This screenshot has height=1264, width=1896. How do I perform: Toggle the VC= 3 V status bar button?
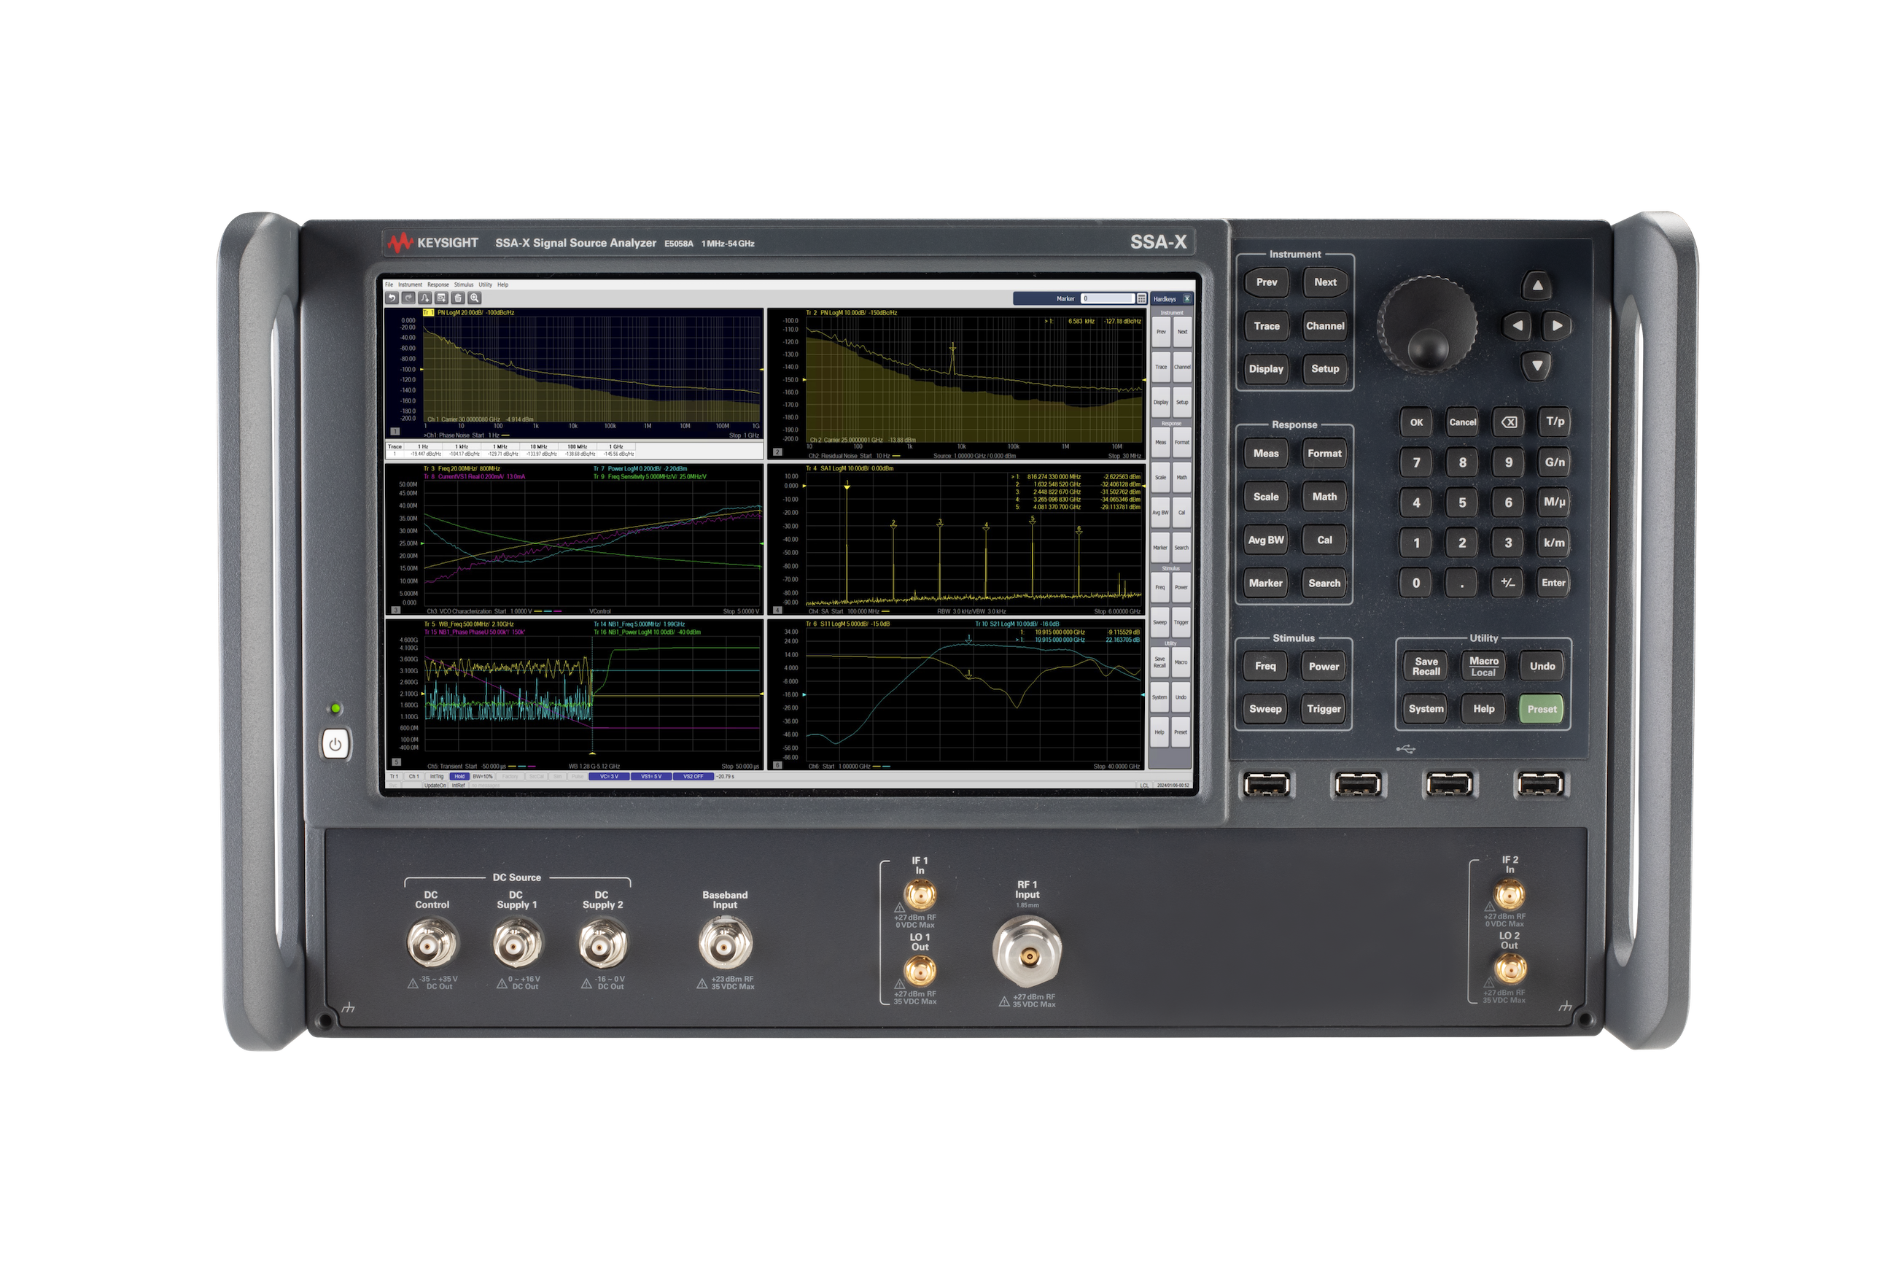point(608,776)
